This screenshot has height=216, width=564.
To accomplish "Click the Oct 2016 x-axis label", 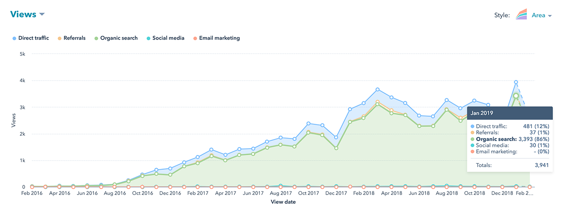I will (x=143, y=194).
